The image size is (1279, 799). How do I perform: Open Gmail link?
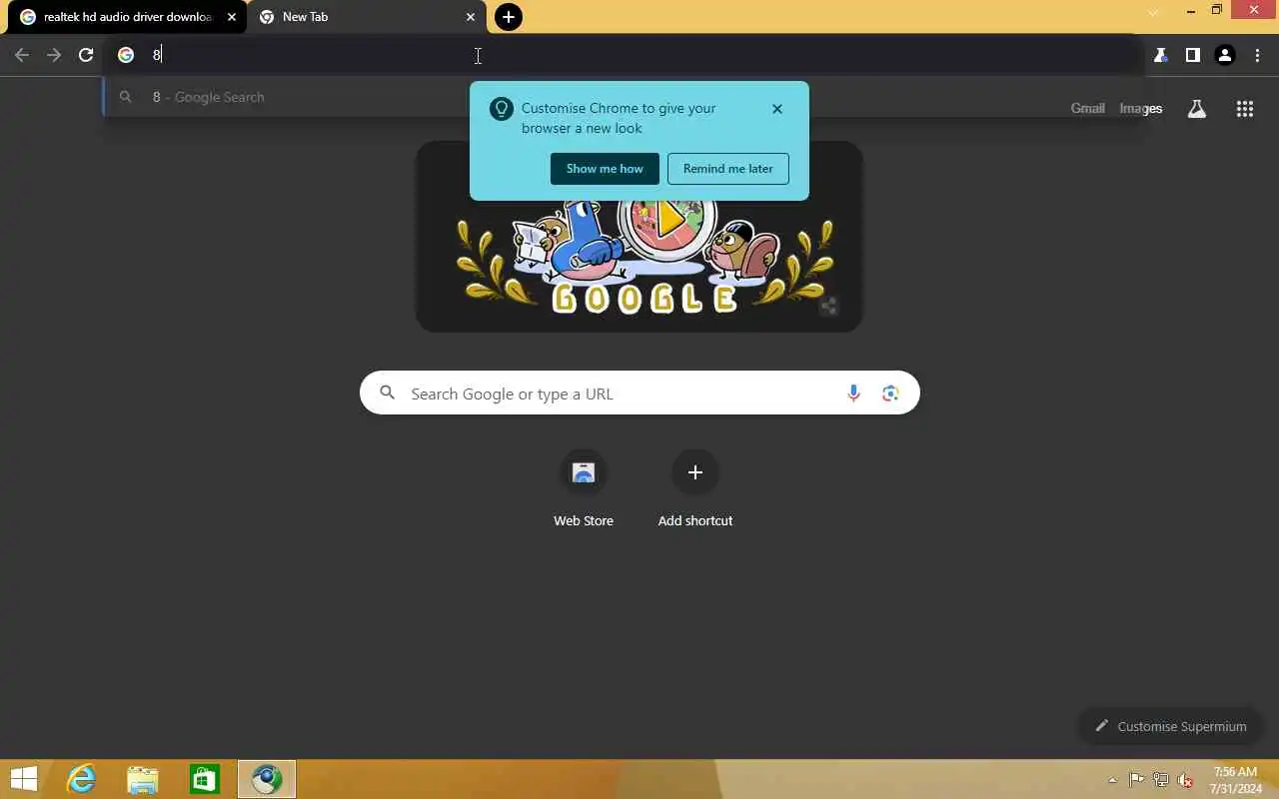(x=1087, y=108)
